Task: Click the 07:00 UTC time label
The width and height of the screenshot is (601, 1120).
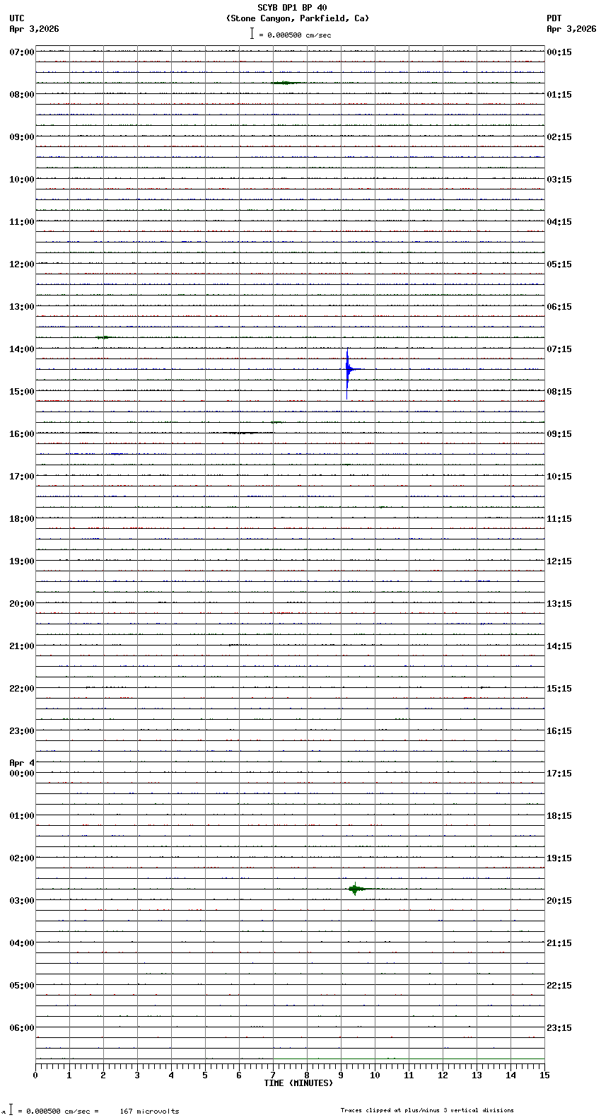Action: [22, 52]
